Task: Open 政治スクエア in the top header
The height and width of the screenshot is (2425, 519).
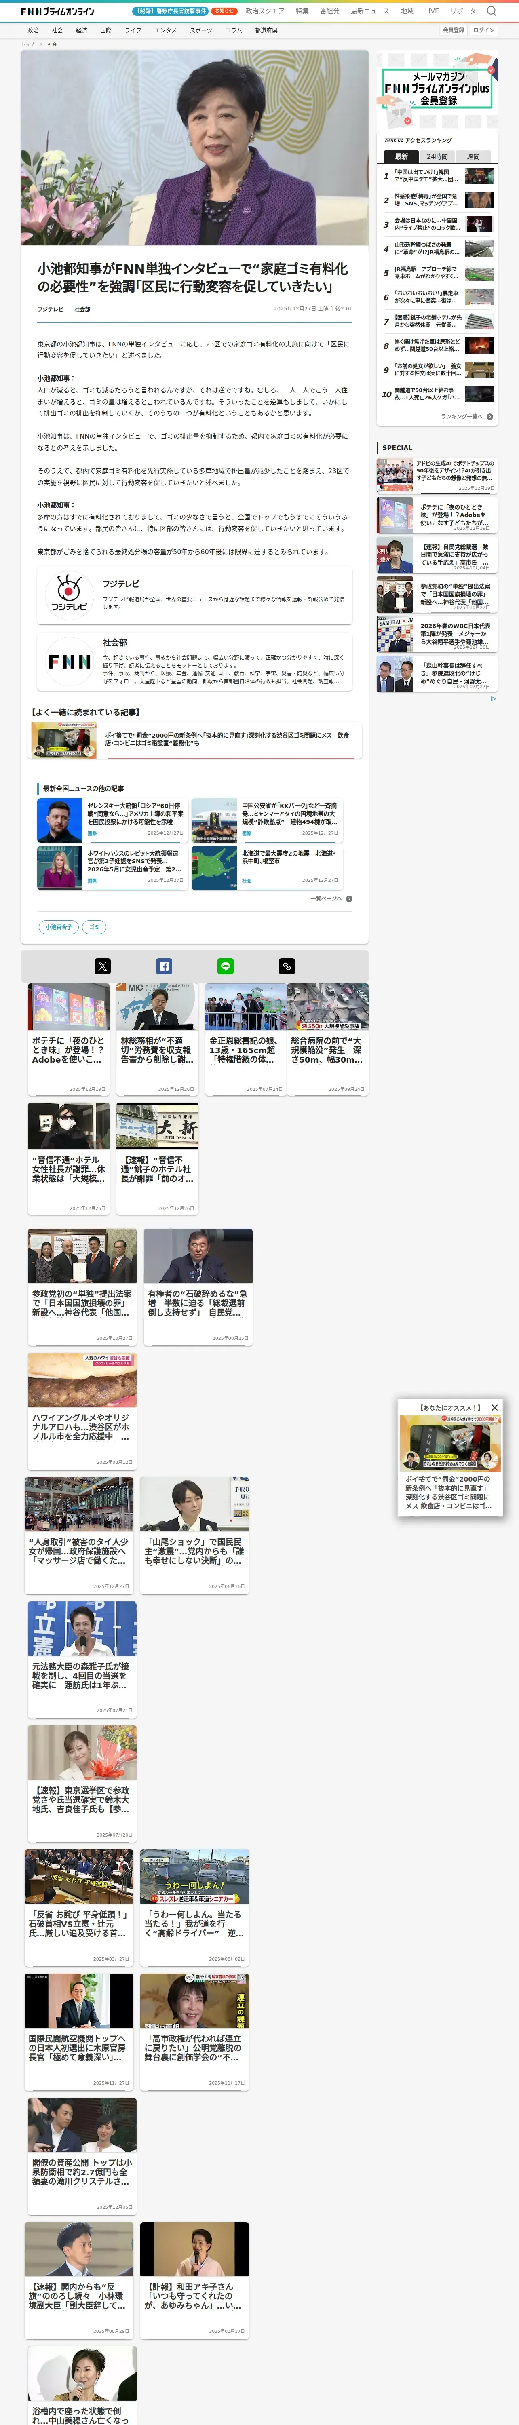Action: (265, 11)
